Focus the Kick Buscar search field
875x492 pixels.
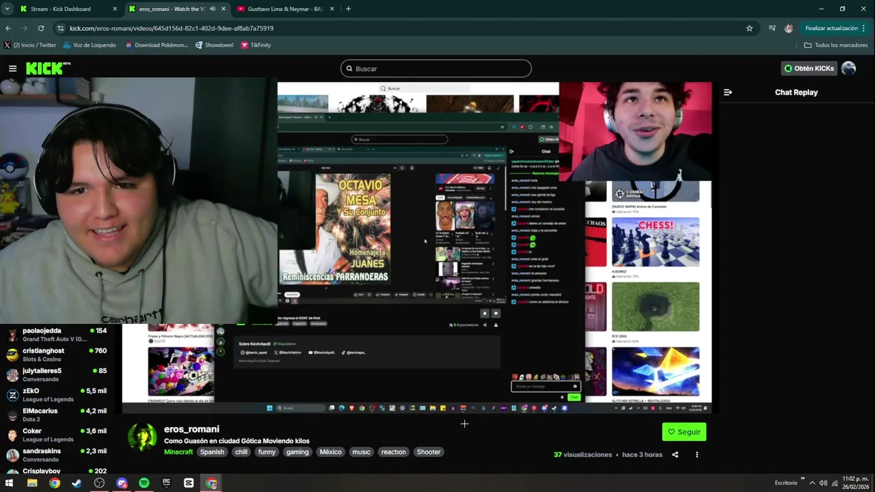tap(436, 68)
